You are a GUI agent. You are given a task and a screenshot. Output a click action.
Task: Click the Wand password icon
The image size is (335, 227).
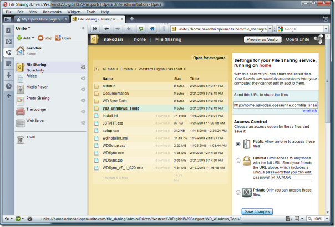pyautogui.click(x=164, y=29)
